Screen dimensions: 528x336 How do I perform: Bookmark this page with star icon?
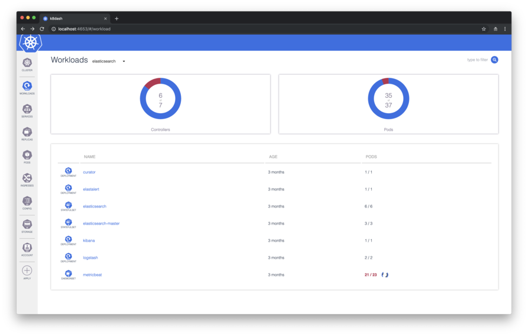coord(484,29)
